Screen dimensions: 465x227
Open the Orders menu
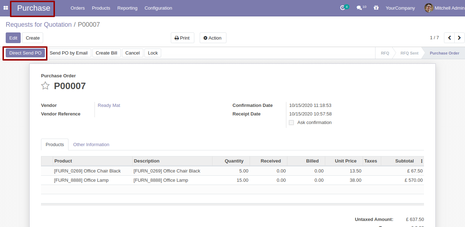pyautogui.click(x=78, y=8)
